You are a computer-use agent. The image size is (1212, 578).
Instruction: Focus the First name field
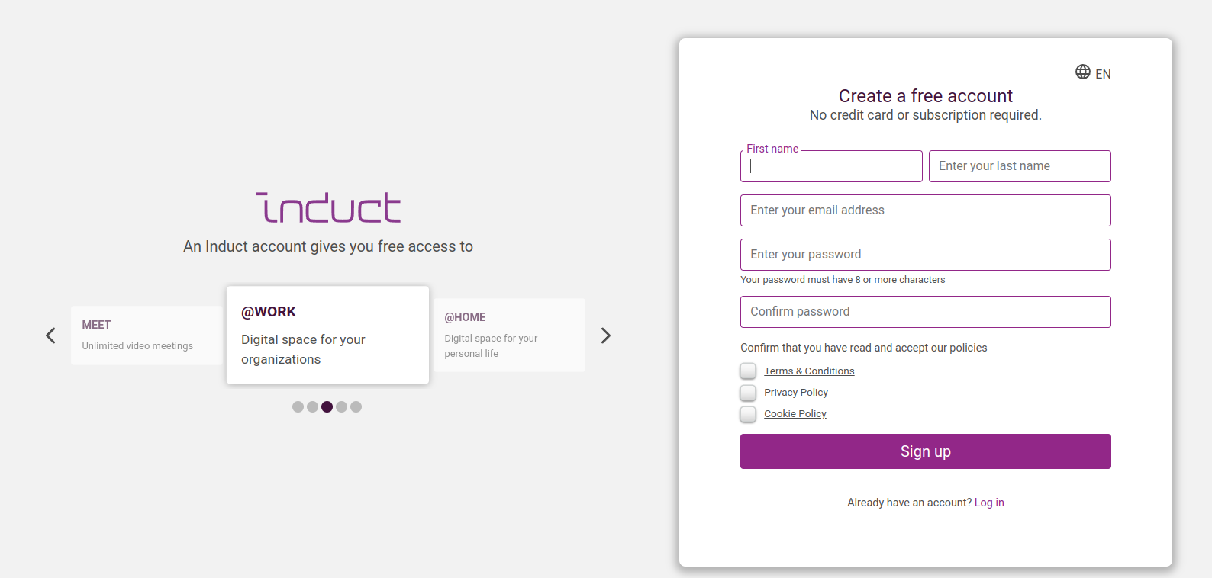coord(831,166)
